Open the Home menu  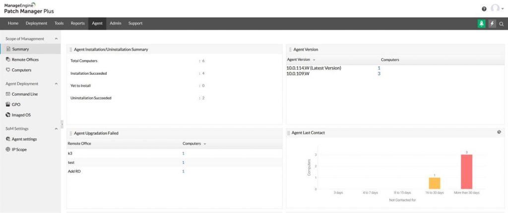pos(13,23)
